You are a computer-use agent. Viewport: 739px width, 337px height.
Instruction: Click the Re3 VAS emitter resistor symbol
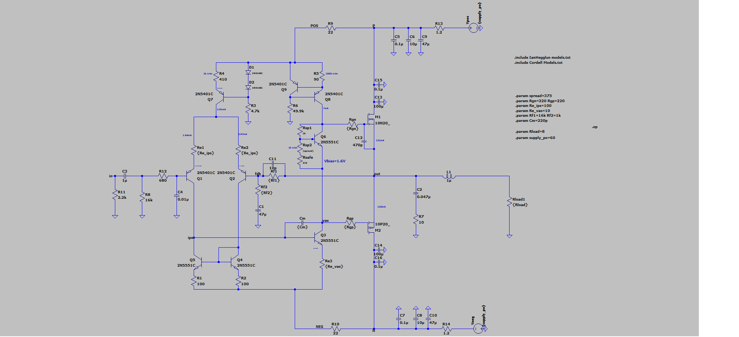point(322,264)
